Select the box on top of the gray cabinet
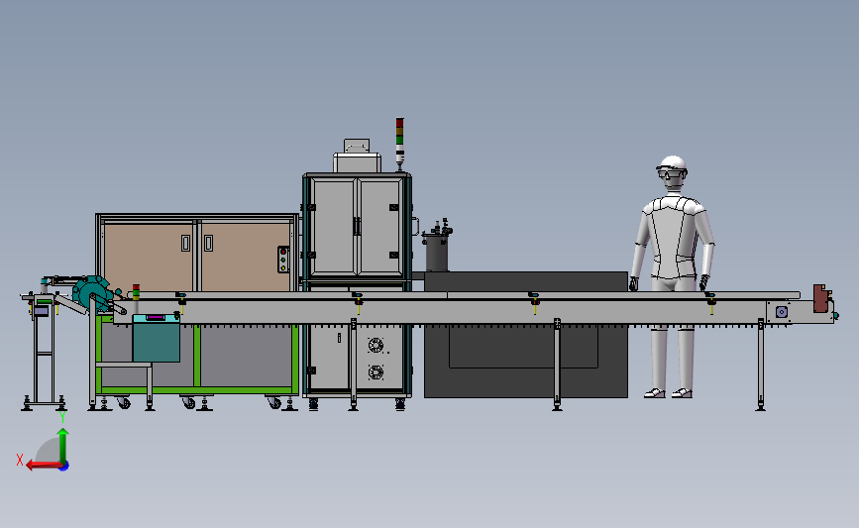Image resolution: width=859 pixels, height=528 pixels. 357,157
